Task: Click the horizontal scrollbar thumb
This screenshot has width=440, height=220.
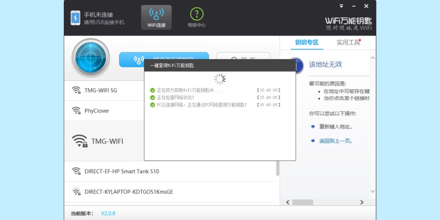Action: (x=302, y=202)
